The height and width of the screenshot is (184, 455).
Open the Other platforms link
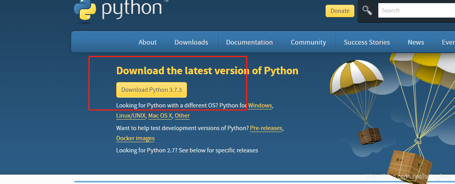pyautogui.click(x=182, y=116)
